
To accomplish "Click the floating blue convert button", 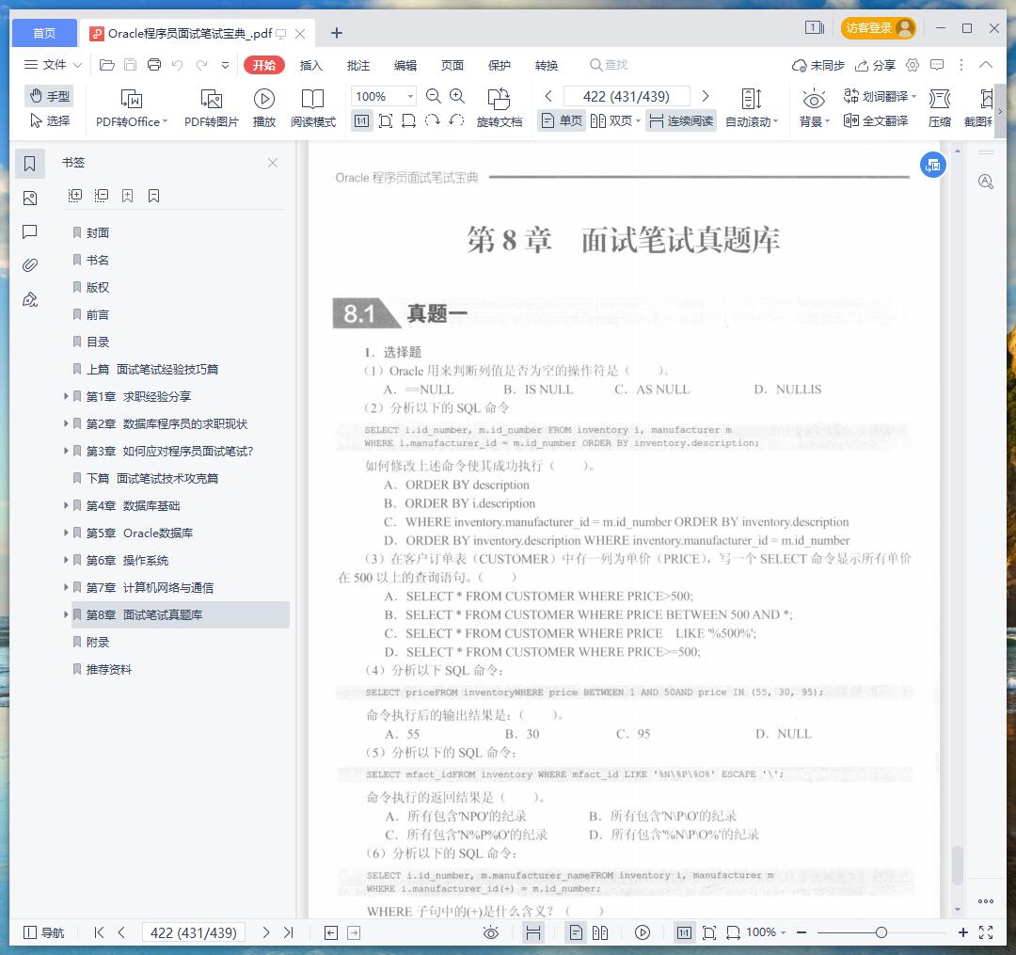I will tap(933, 166).
